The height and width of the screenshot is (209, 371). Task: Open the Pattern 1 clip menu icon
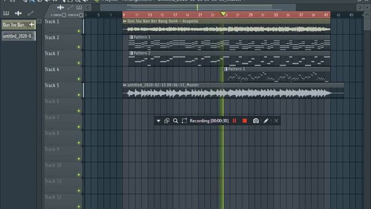click(131, 37)
